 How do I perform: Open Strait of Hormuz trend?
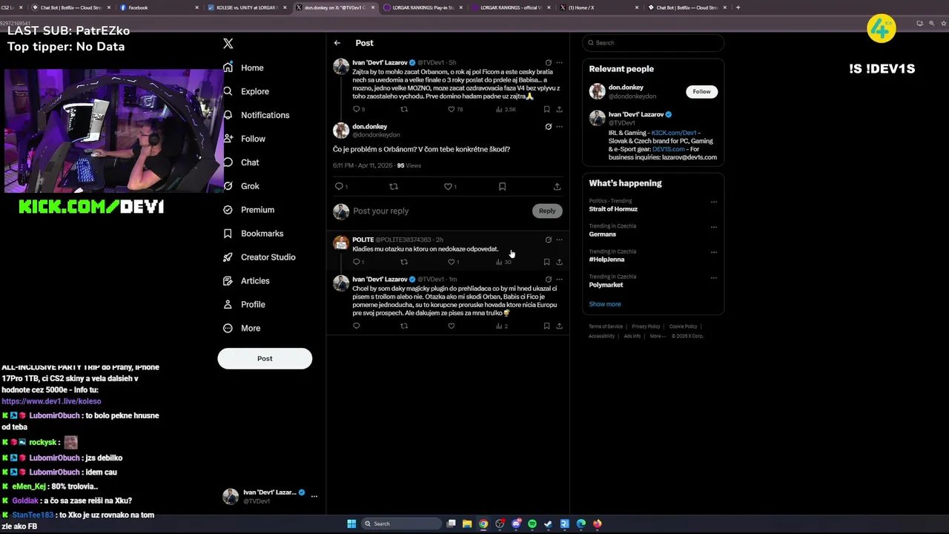[613, 209]
